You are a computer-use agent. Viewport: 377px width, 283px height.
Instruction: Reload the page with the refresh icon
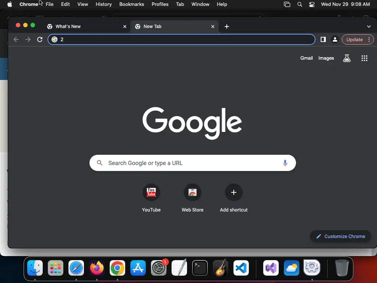pos(40,39)
